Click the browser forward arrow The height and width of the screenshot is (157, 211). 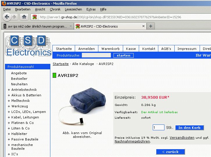(14, 17)
